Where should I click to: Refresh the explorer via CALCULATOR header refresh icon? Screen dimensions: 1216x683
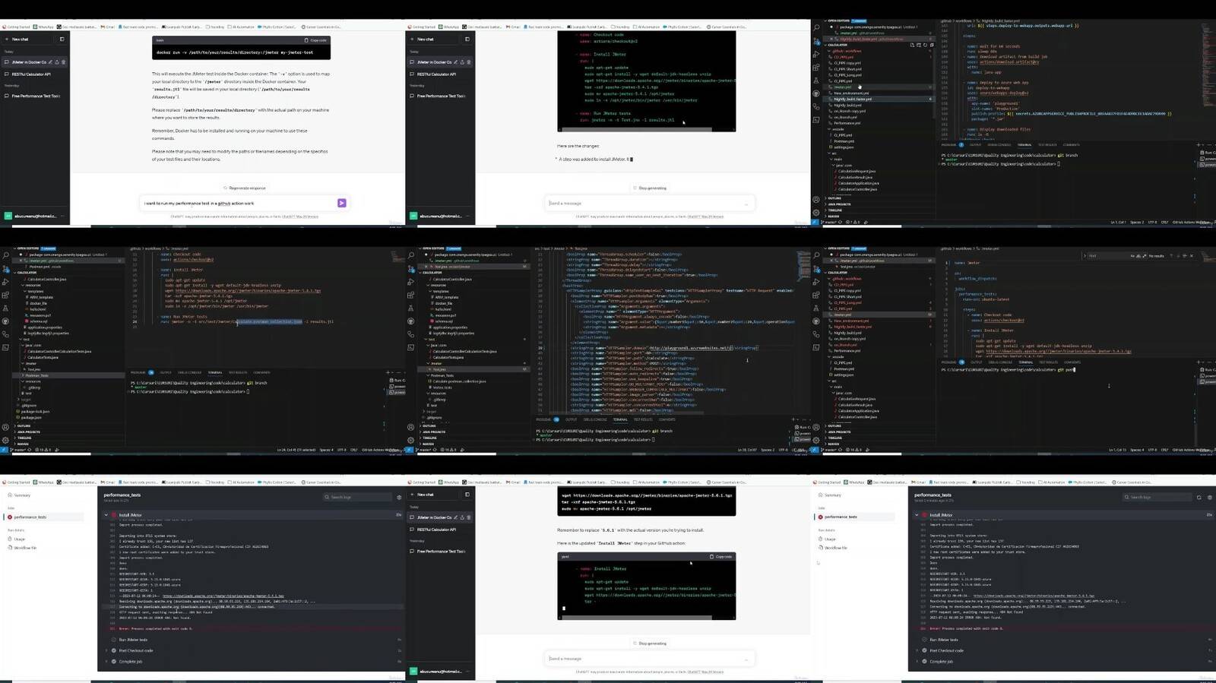click(926, 45)
